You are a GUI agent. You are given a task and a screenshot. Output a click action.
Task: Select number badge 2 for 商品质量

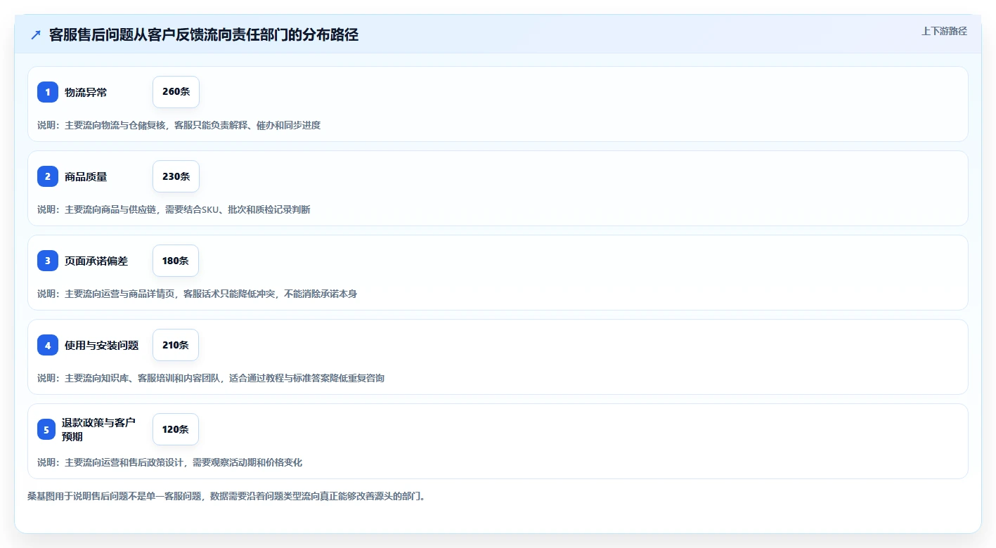[48, 176]
